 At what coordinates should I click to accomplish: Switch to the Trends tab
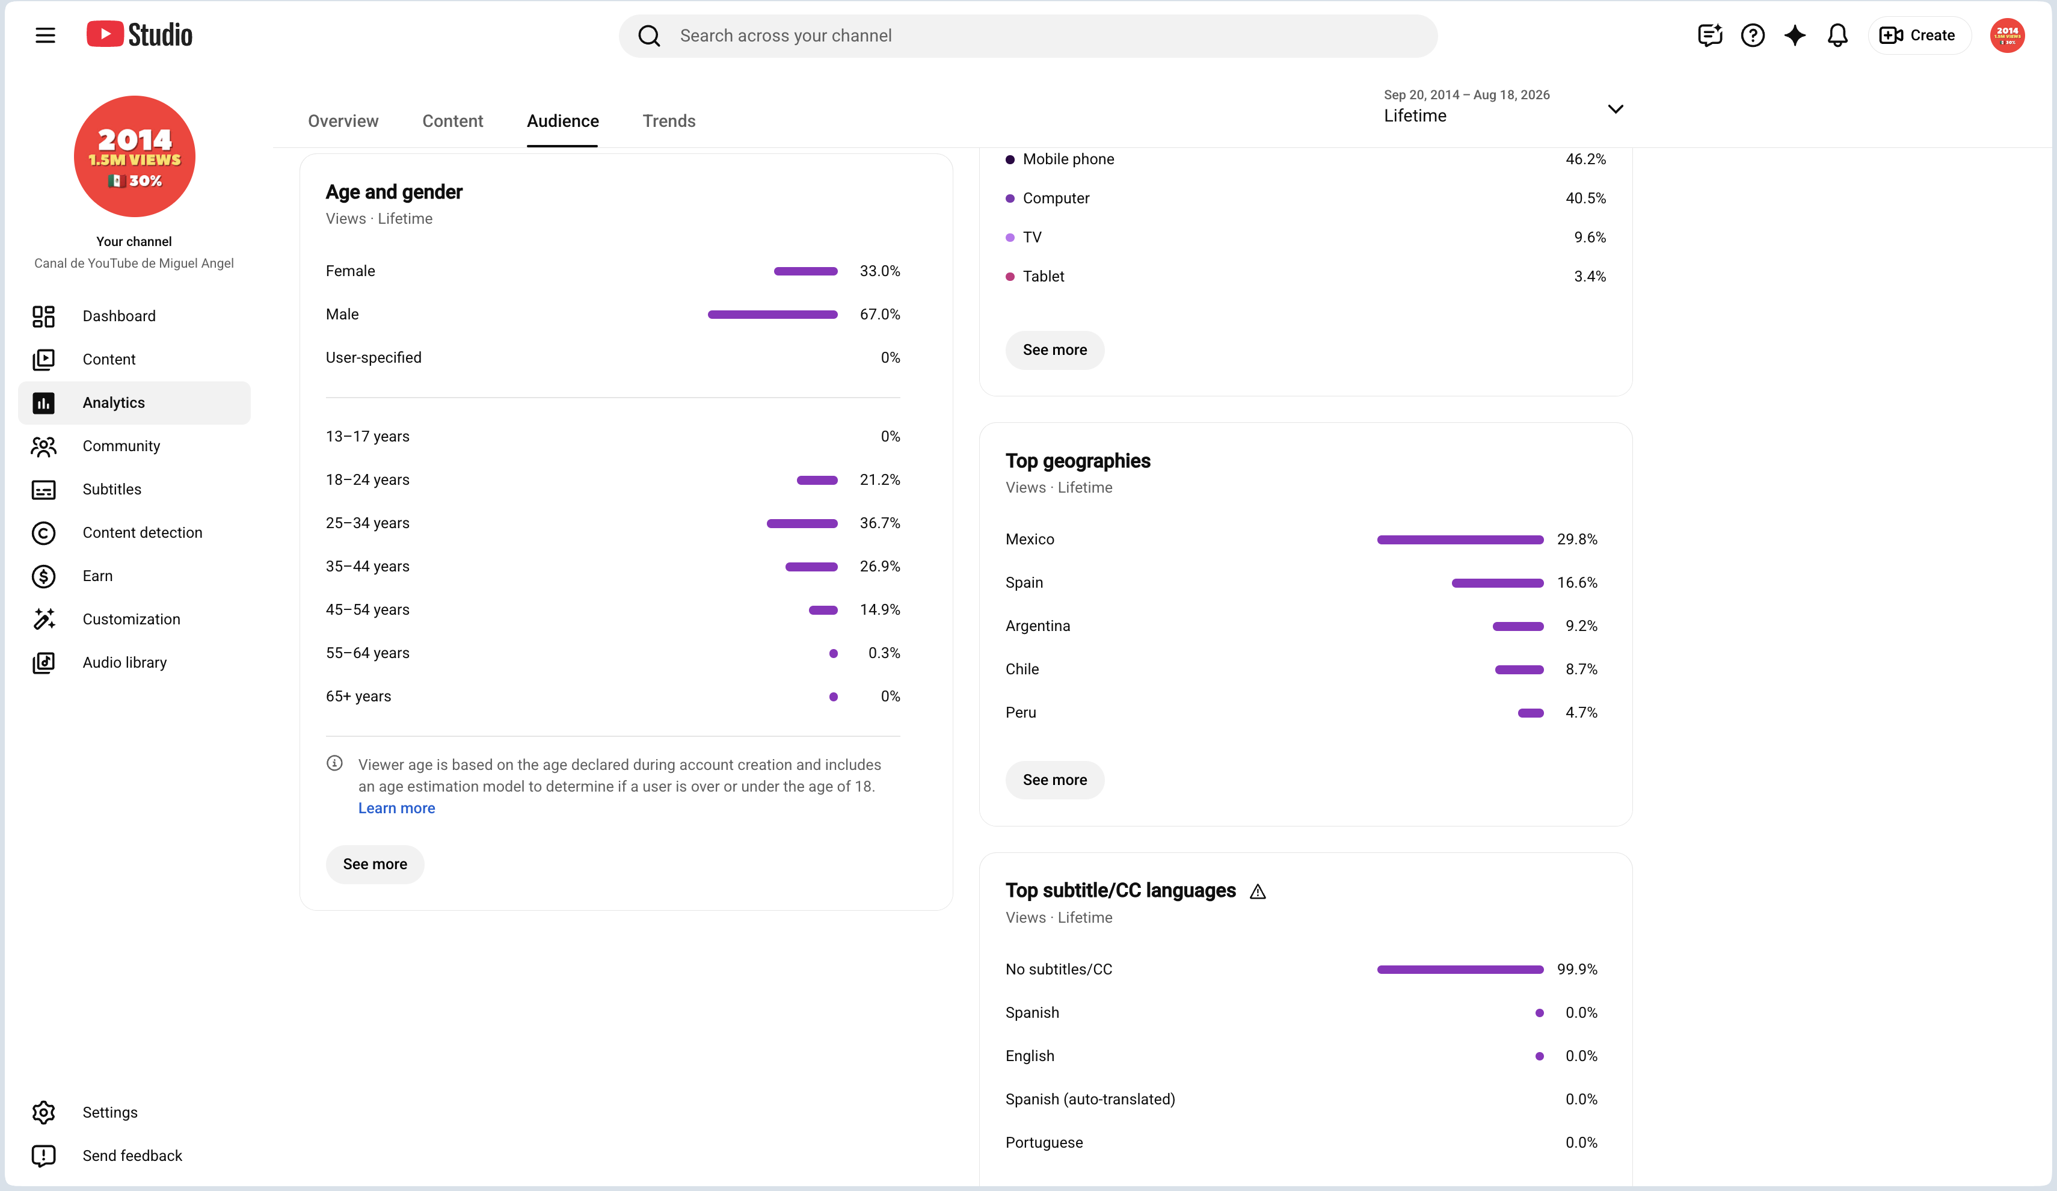(x=669, y=121)
